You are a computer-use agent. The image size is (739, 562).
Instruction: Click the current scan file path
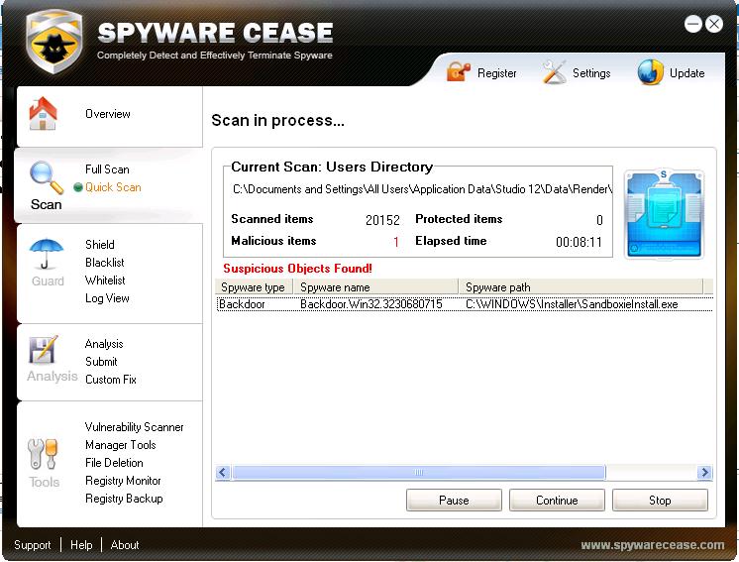coord(422,189)
